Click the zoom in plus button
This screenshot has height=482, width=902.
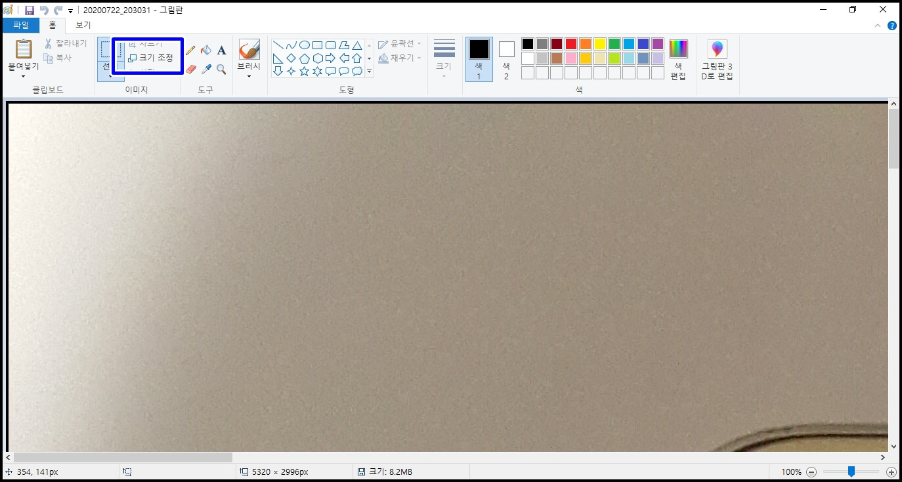(891, 472)
